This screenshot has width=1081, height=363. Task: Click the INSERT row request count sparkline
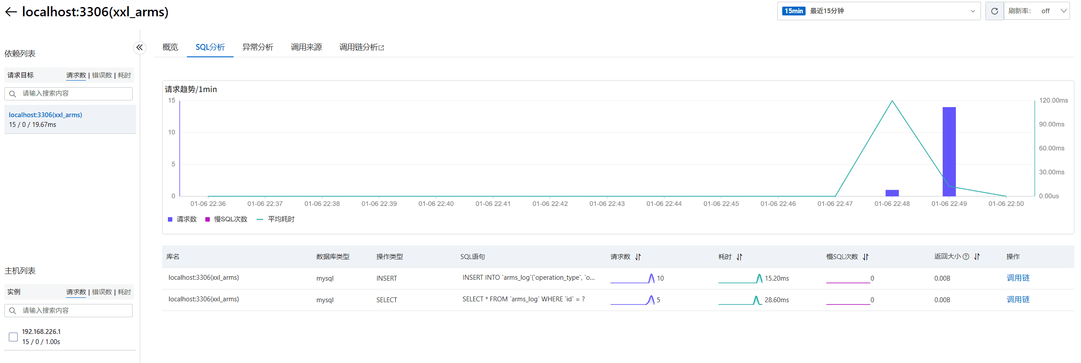point(632,278)
